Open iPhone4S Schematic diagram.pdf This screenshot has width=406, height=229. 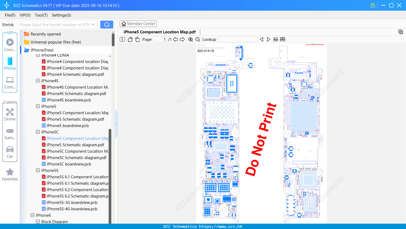[x=74, y=94]
